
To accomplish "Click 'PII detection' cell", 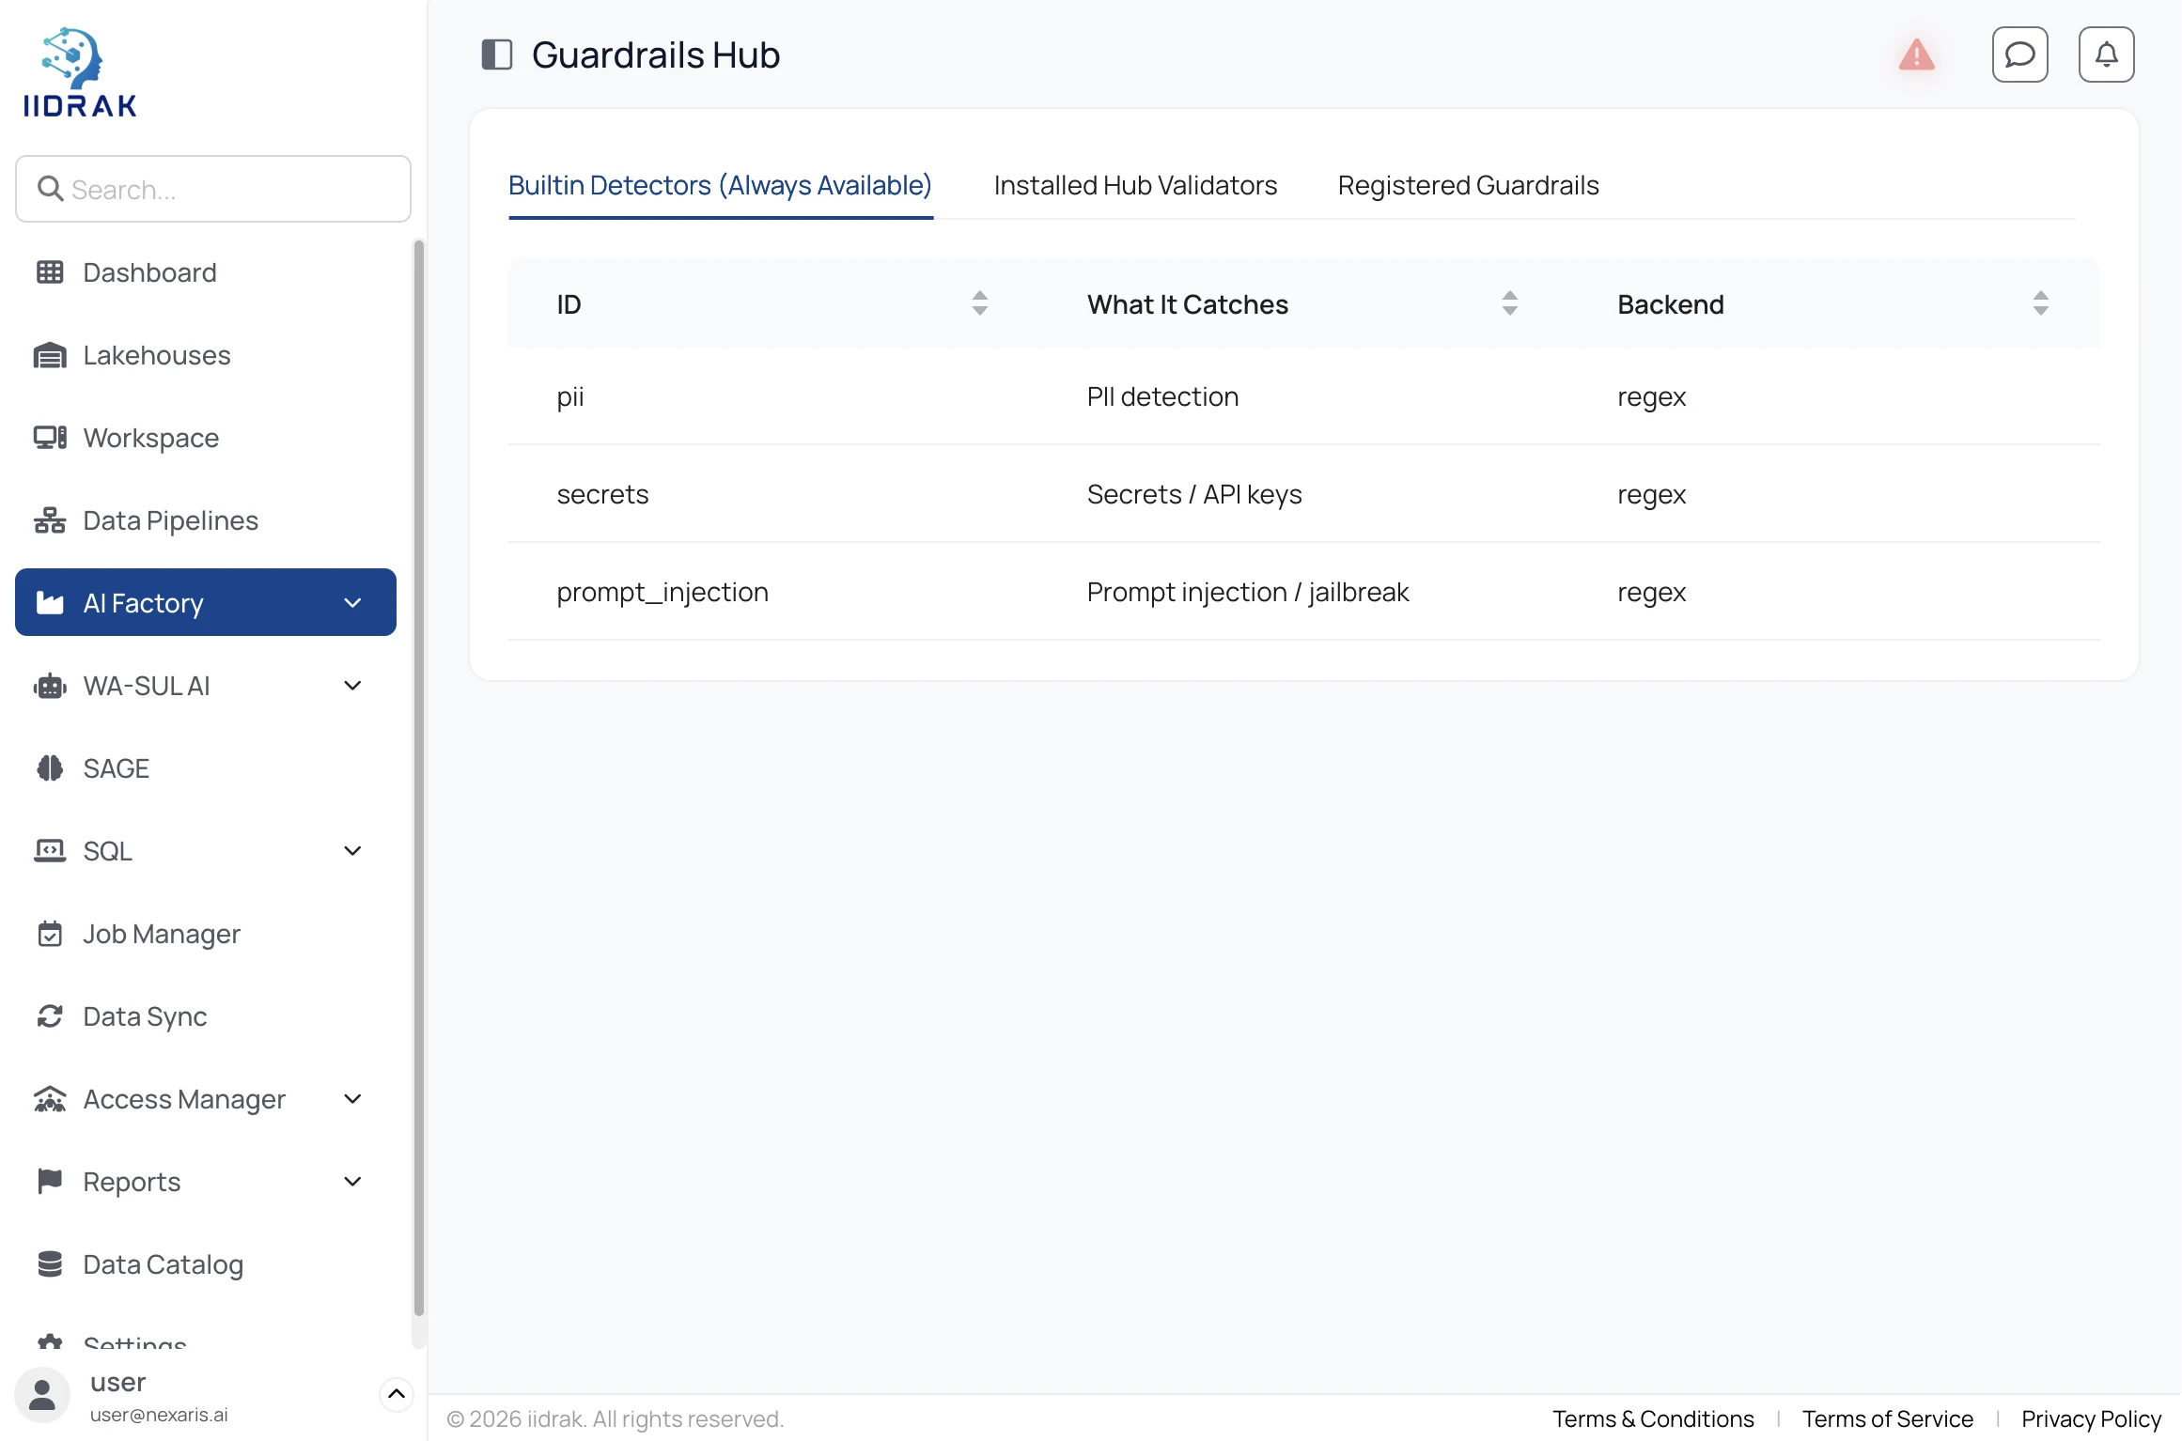I will click(1162, 396).
